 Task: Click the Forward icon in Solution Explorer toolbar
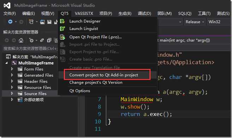(14, 40)
